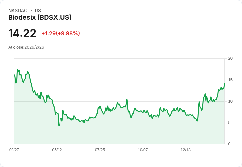The image size is (242, 167).
Task: Click the 10 label on the price axis
Action: (x=230, y=101)
